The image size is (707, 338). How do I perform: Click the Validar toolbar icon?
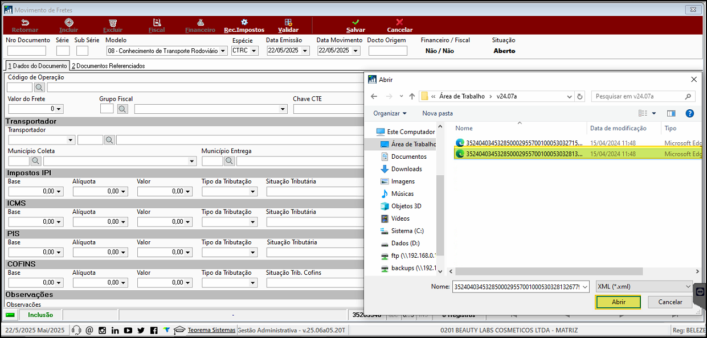coord(288,22)
